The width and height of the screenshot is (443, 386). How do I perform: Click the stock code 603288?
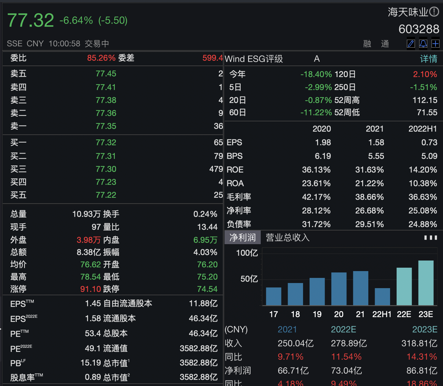419,29
